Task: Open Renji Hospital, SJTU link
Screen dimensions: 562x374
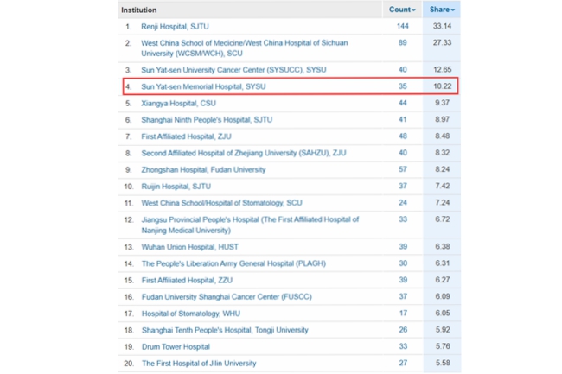Action: pos(175,27)
